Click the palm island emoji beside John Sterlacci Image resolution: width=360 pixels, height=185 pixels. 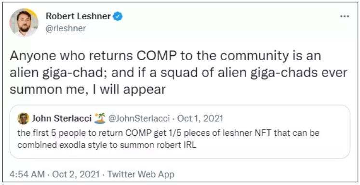(x=100, y=119)
